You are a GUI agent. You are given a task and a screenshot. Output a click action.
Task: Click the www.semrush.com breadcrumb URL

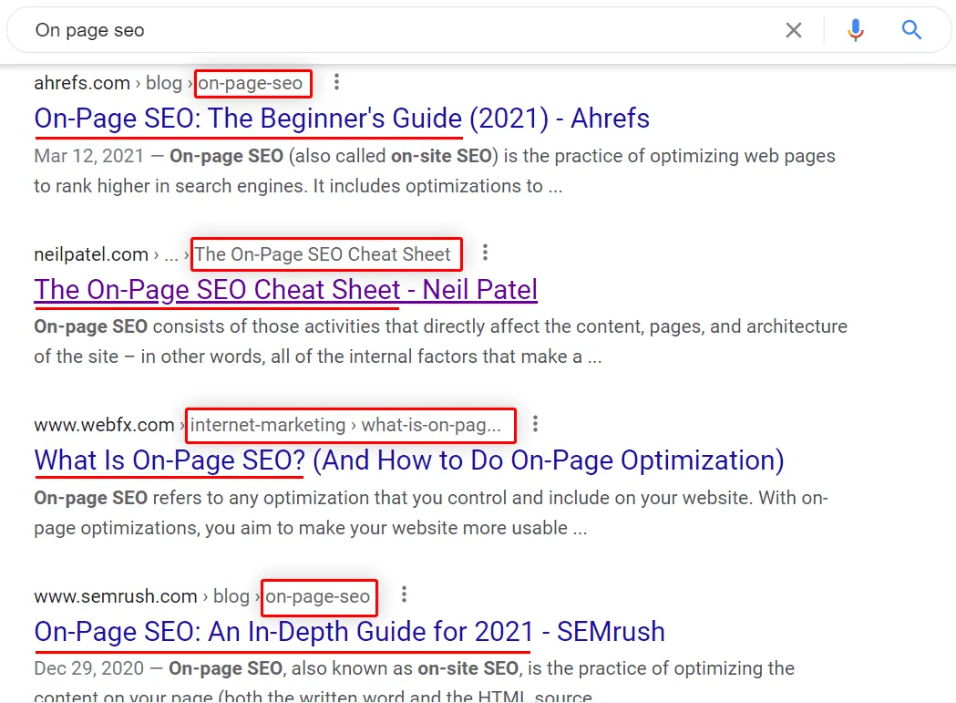click(116, 596)
